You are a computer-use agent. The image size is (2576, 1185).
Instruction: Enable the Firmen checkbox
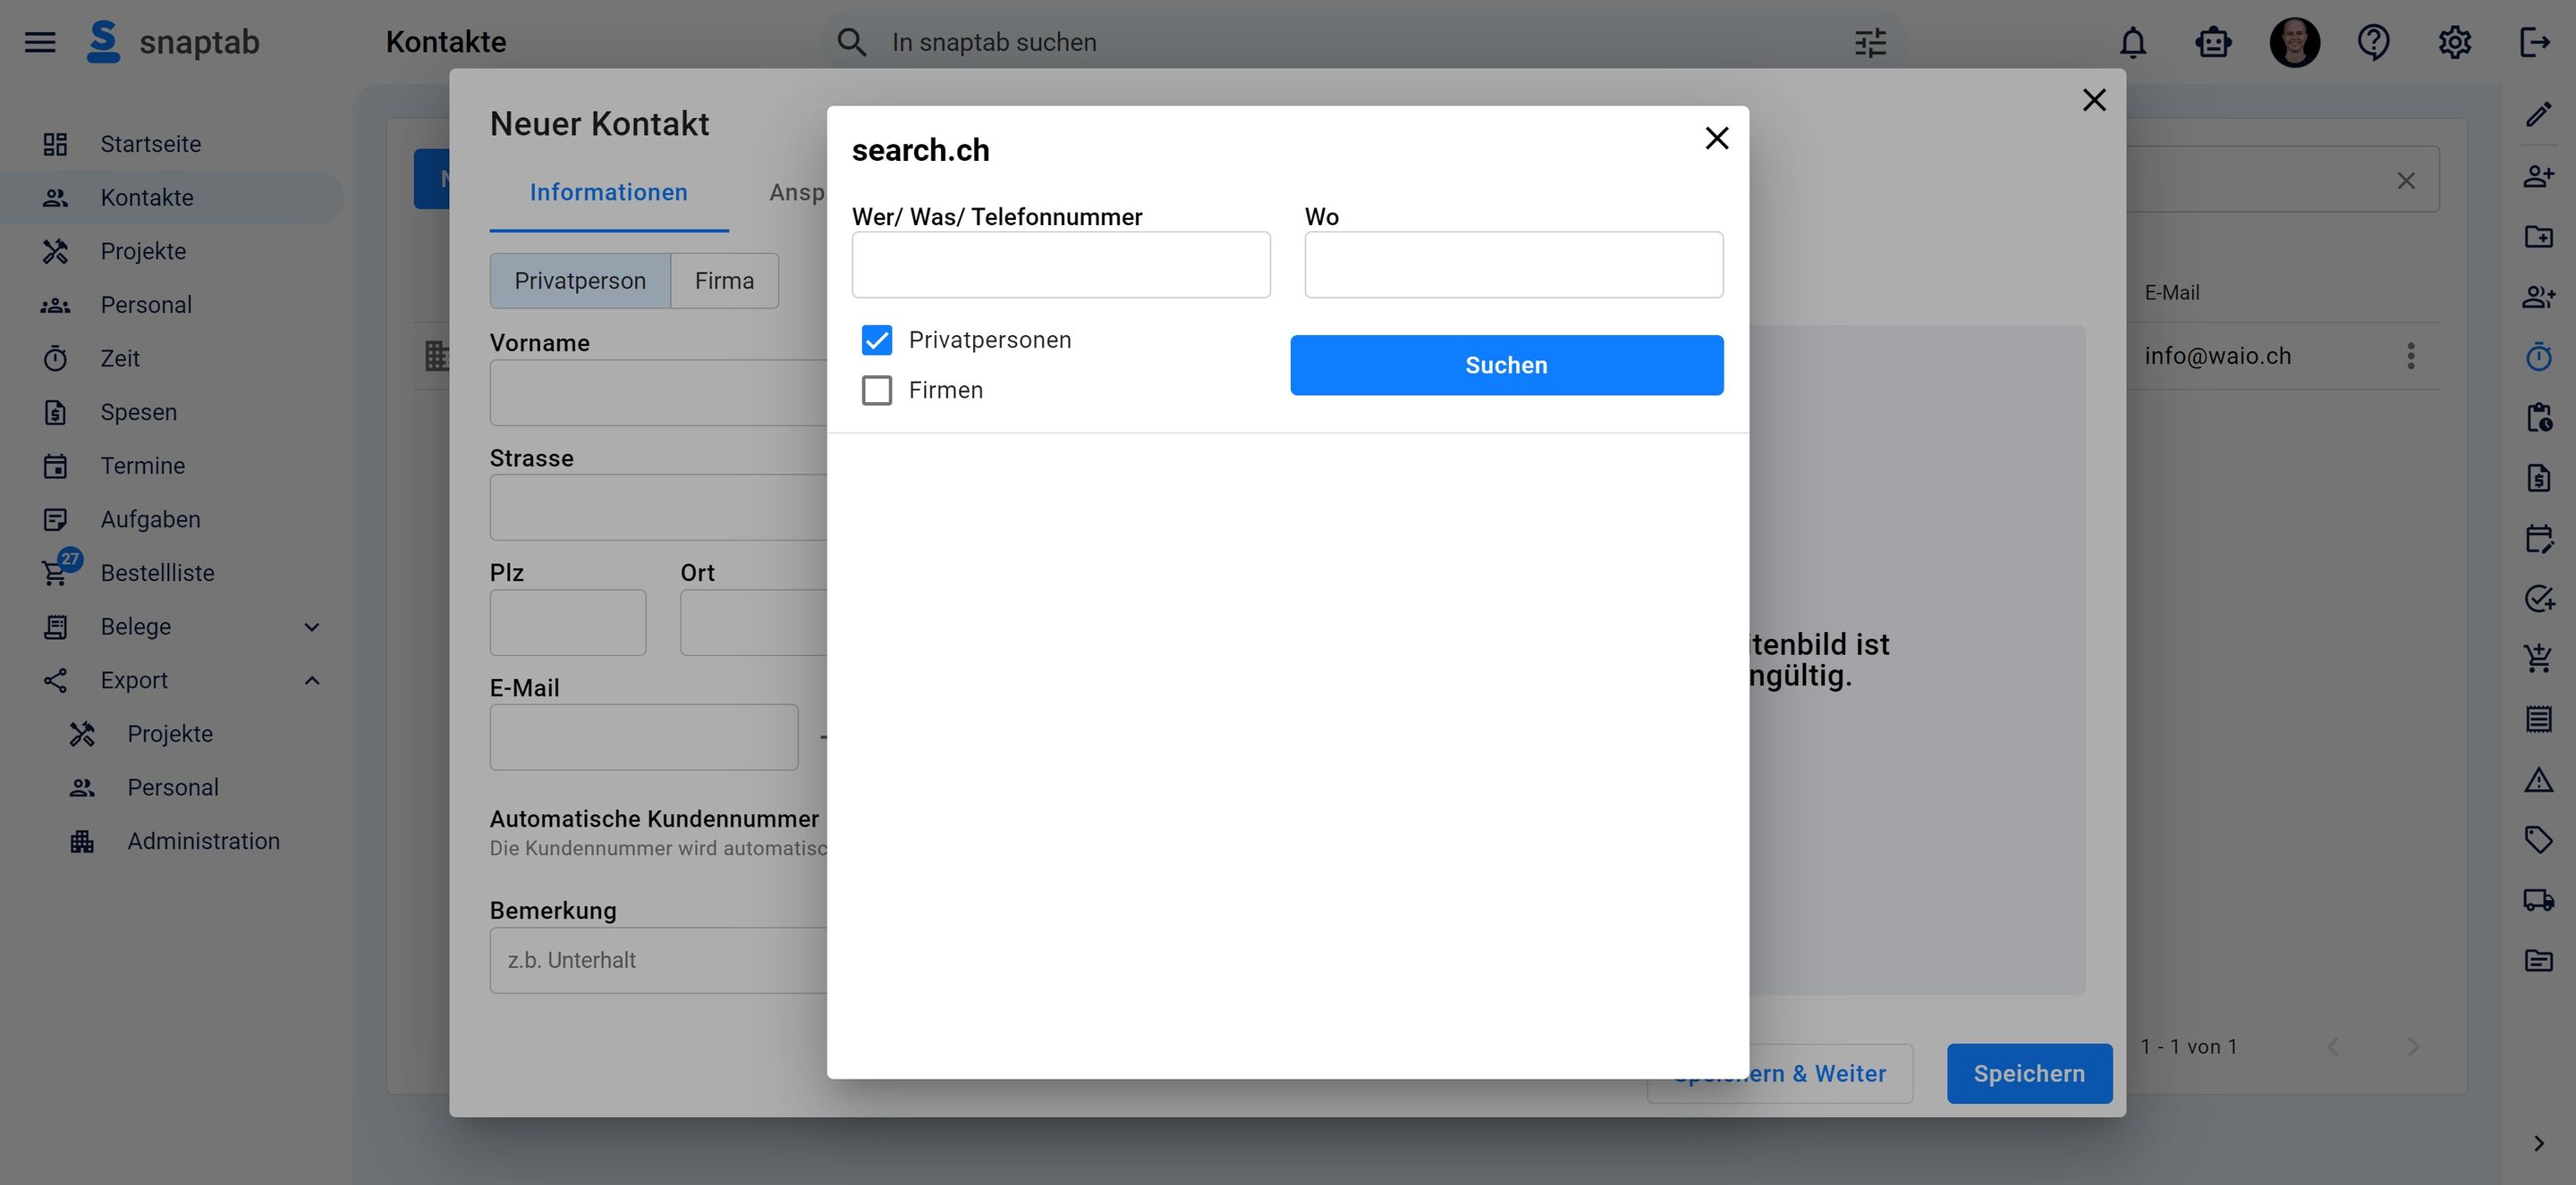pos(877,390)
